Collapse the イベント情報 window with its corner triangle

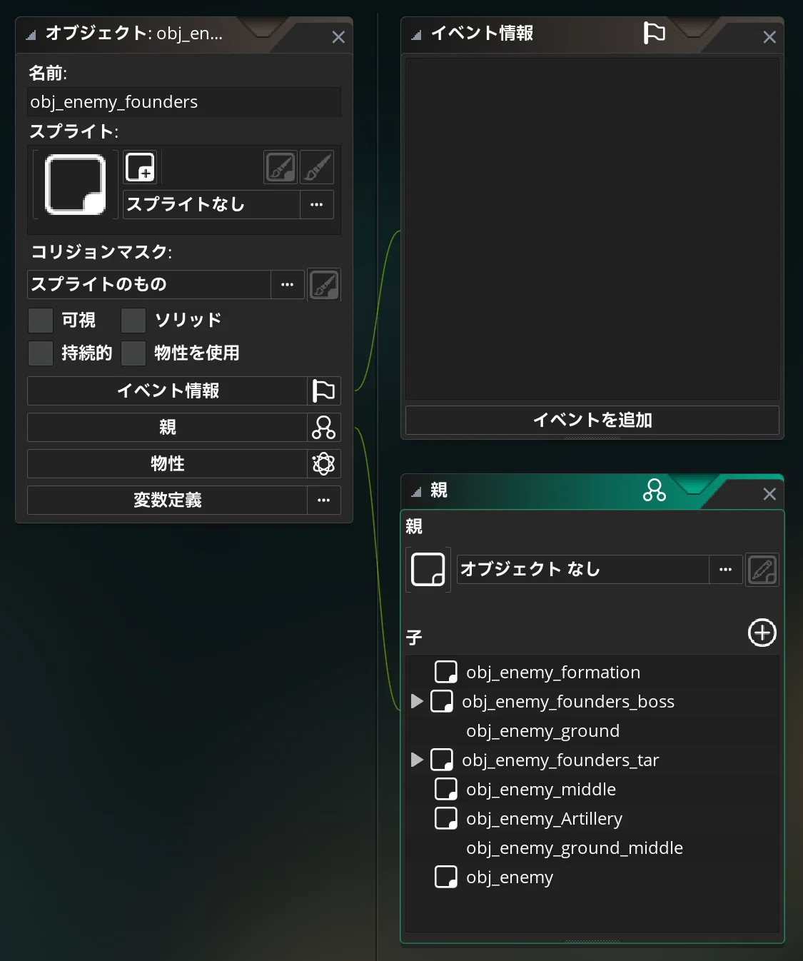pyautogui.click(x=416, y=35)
